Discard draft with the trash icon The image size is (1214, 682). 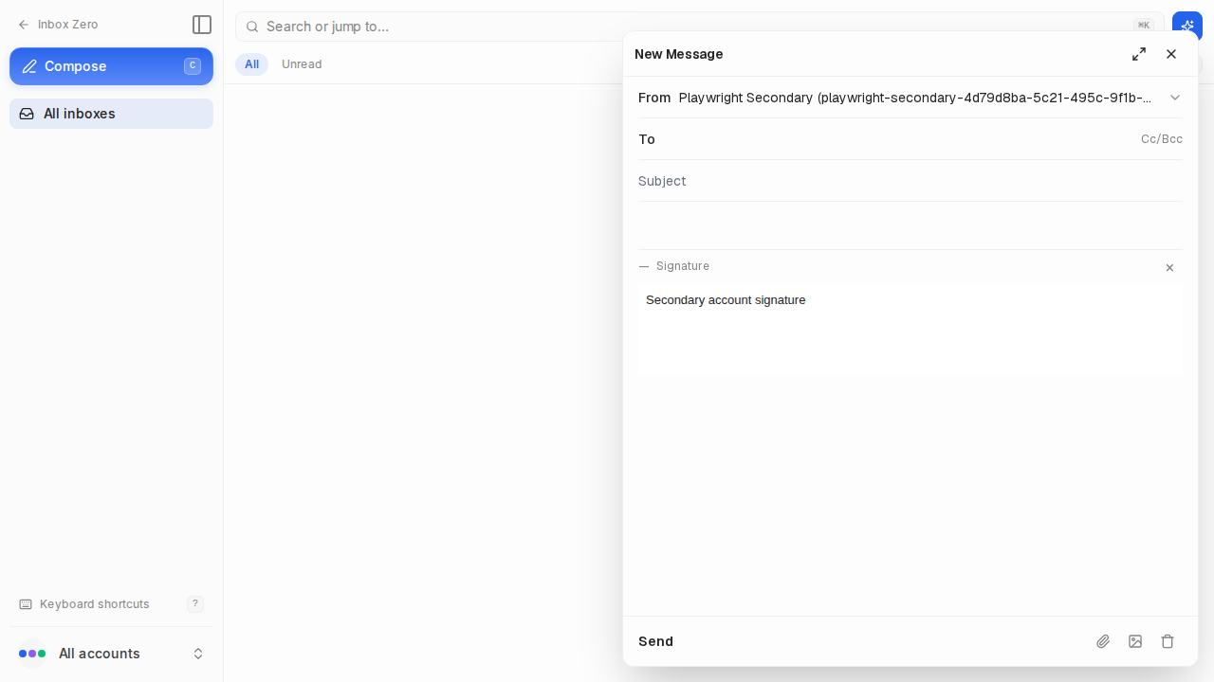[x=1168, y=641]
